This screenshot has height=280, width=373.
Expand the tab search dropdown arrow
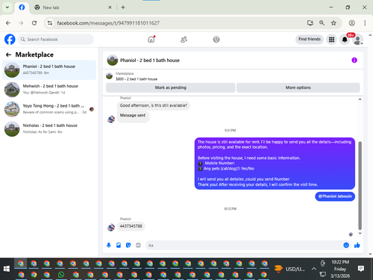tap(7, 7)
